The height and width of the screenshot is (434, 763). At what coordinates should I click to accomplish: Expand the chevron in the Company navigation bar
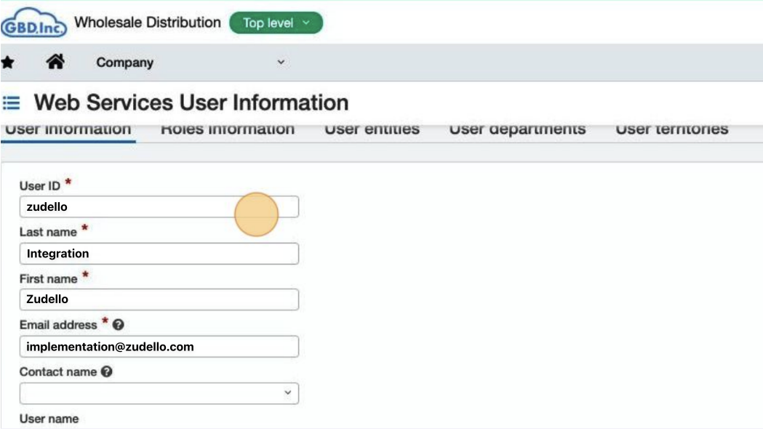pos(281,63)
